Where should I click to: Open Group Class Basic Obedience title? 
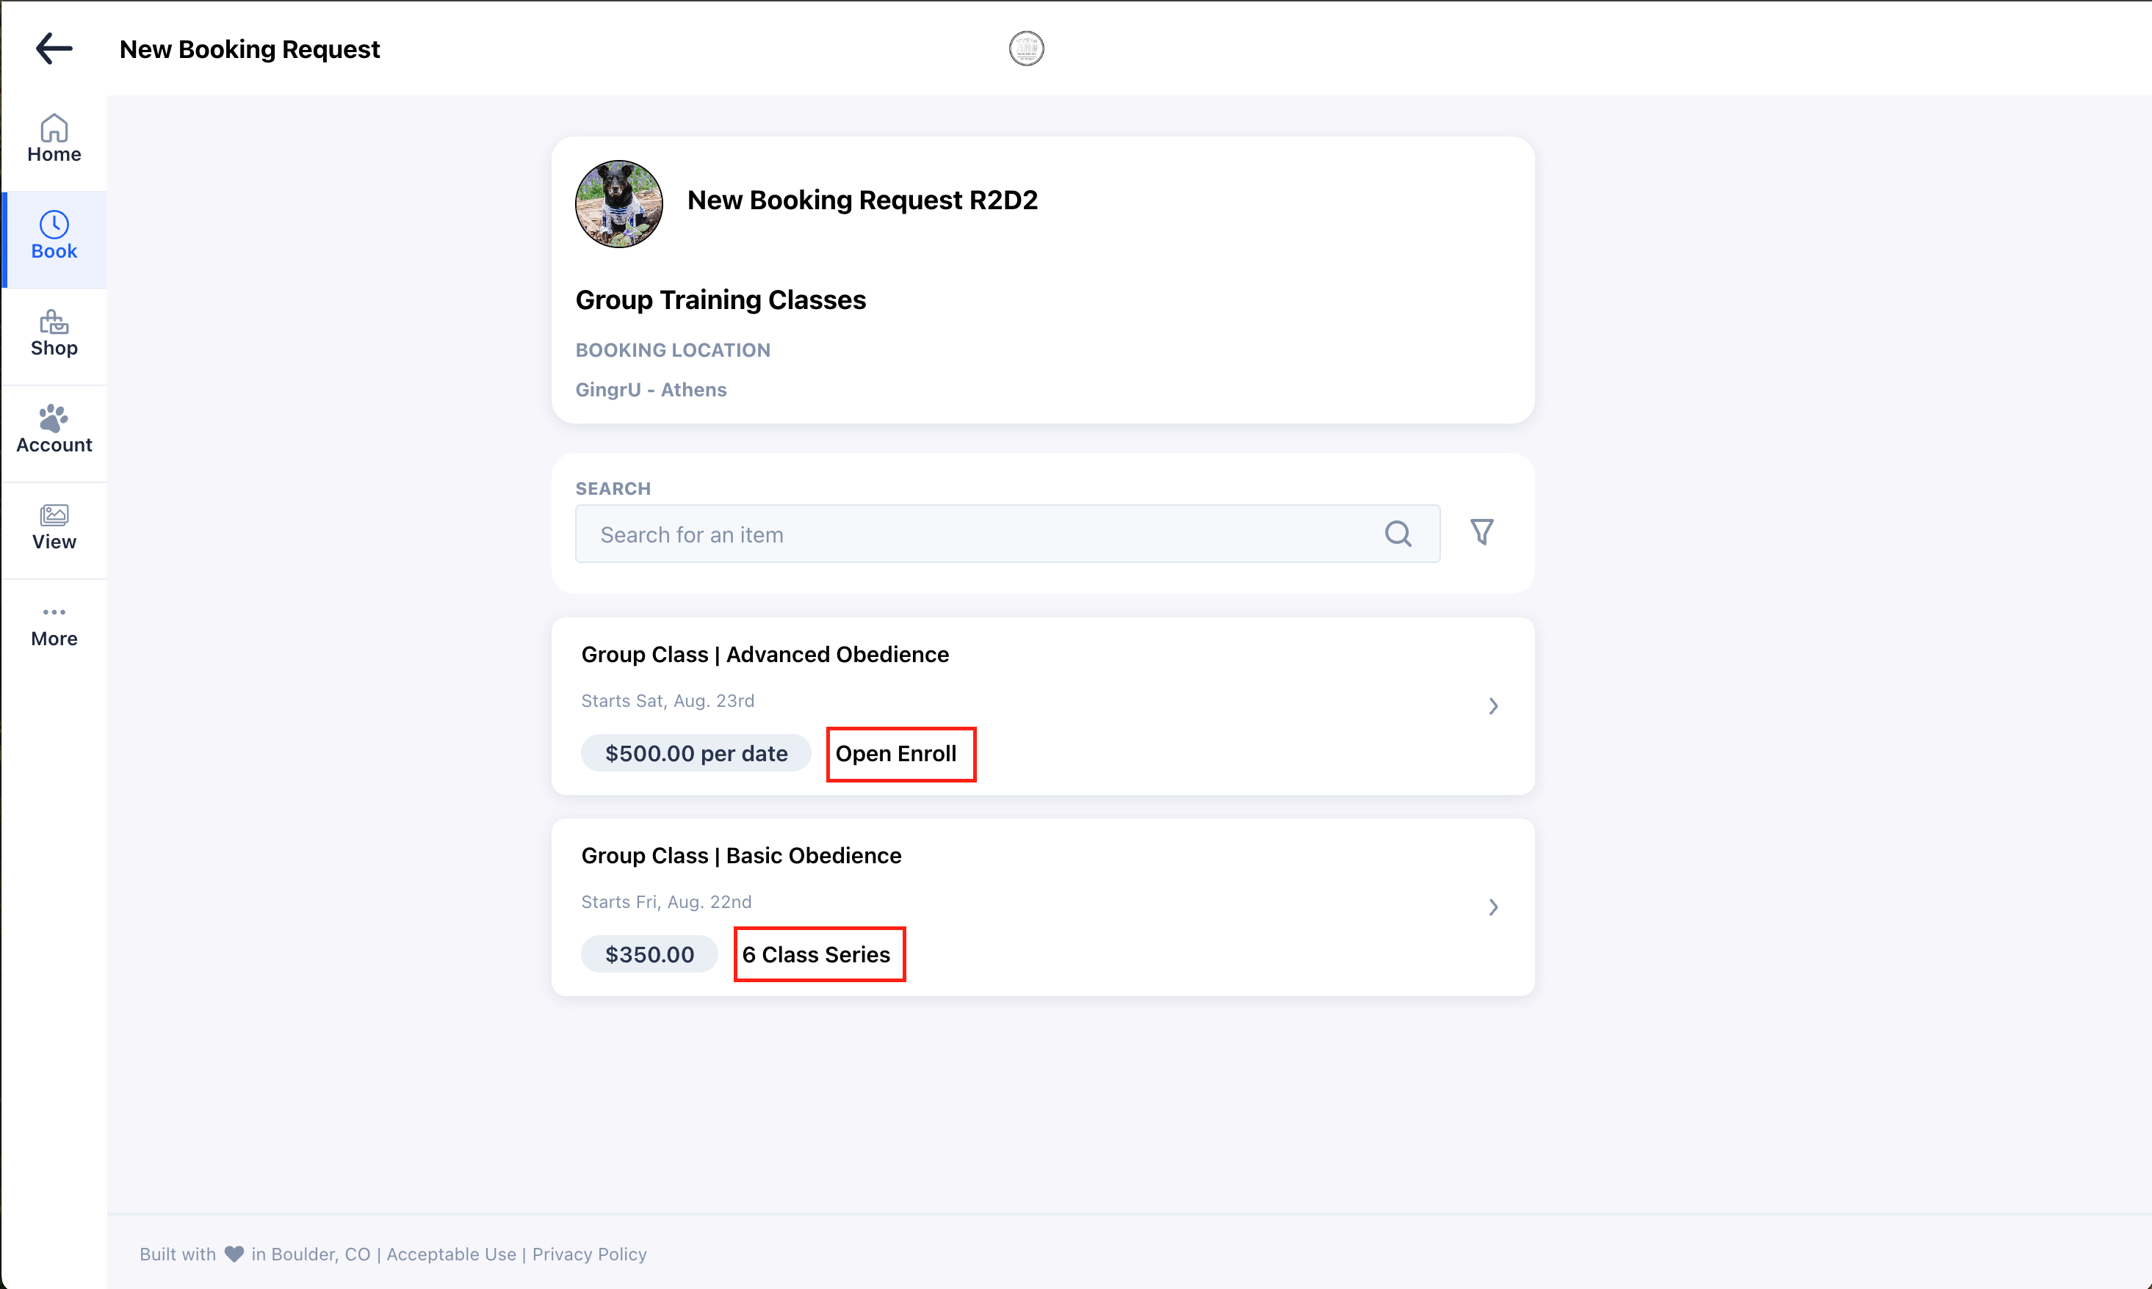pyautogui.click(x=741, y=856)
